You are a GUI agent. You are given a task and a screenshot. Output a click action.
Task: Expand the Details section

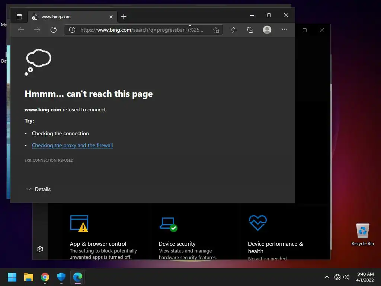pos(38,189)
